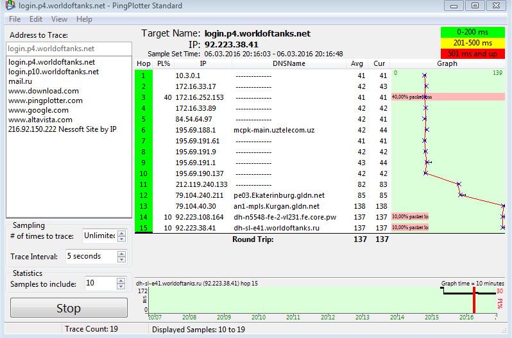Select mail.ru in address list
Image resolution: width=512 pixels, height=338 pixels.
click(x=21, y=81)
